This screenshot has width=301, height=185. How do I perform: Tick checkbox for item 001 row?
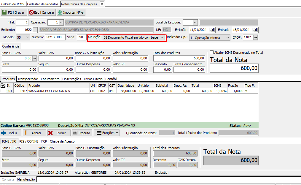(x=3, y=91)
